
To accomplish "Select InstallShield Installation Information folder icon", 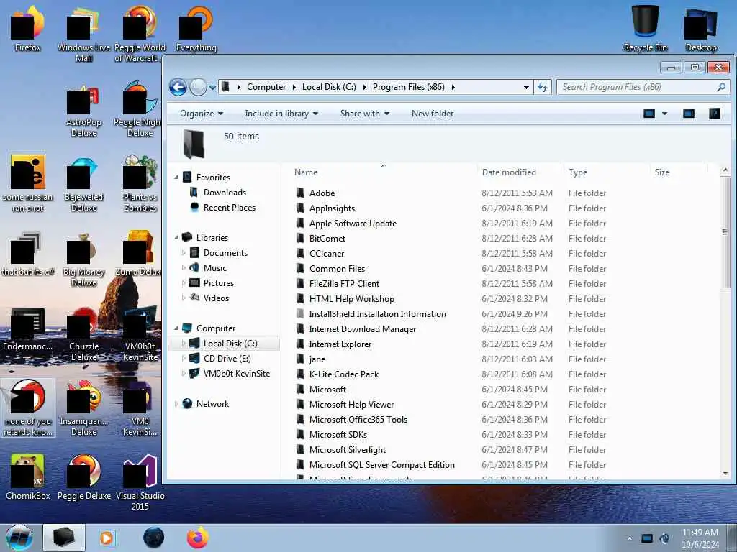I will pyautogui.click(x=300, y=314).
